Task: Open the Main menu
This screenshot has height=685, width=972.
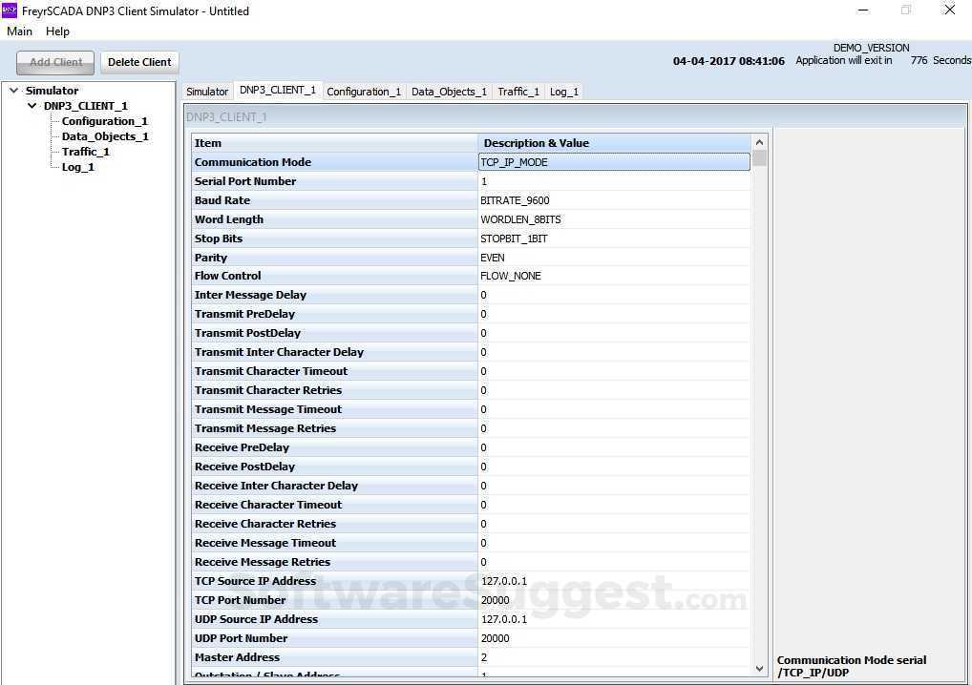Action: coord(19,31)
